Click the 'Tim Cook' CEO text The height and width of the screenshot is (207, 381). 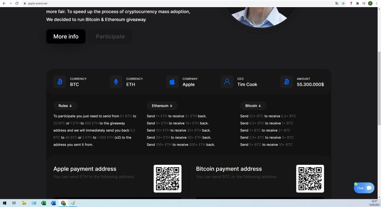[247, 84]
